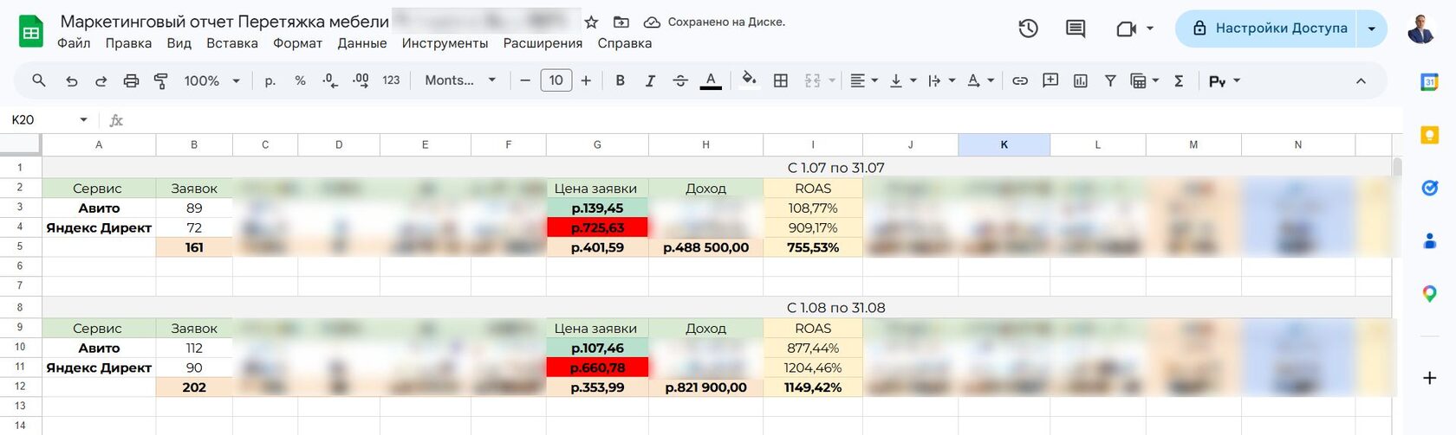Click the name box showing K20
Image resolution: width=1456 pixels, height=435 pixels.
(x=49, y=119)
